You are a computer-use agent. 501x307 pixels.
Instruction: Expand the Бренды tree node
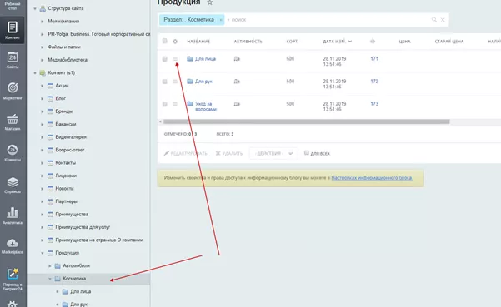click(x=42, y=111)
